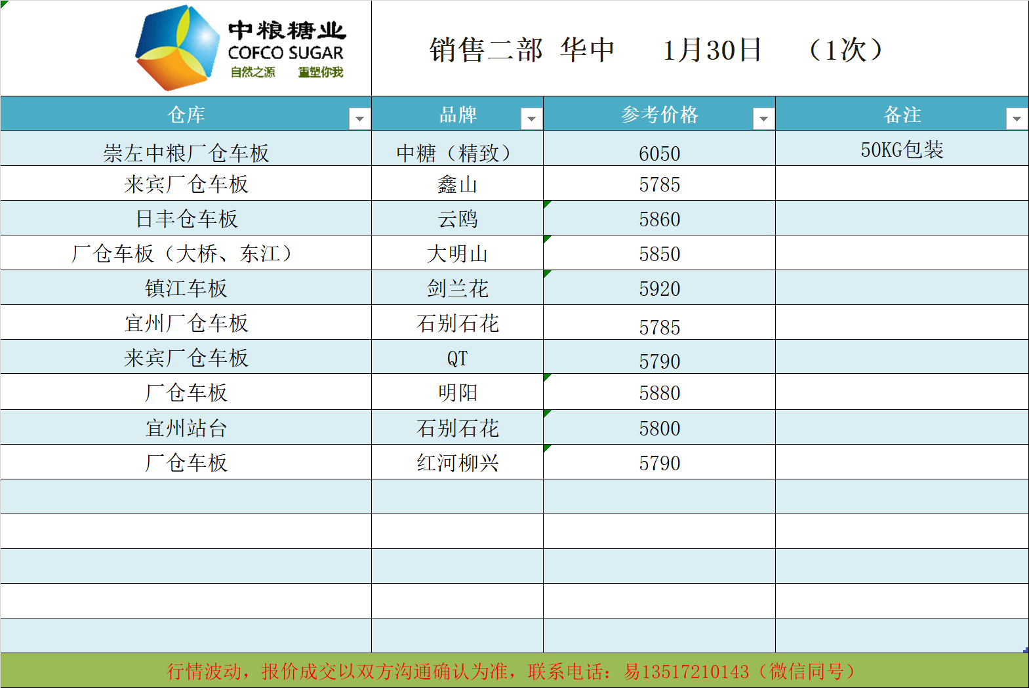Viewport: 1029px width, 688px height.
Task: Click the 50KG包装 remark cell
Action: pos(902,150)
